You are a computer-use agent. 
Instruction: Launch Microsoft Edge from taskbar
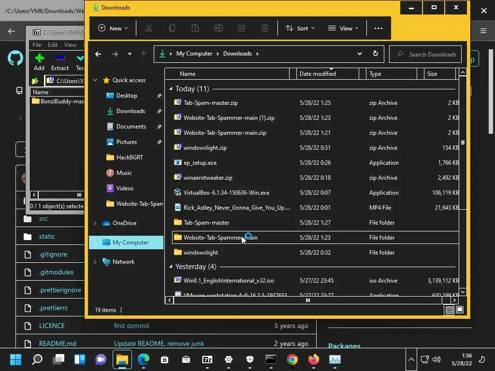click(x=143, y=359)
